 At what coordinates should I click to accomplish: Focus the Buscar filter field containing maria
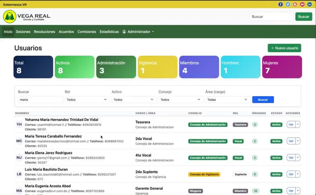[40, 100]
